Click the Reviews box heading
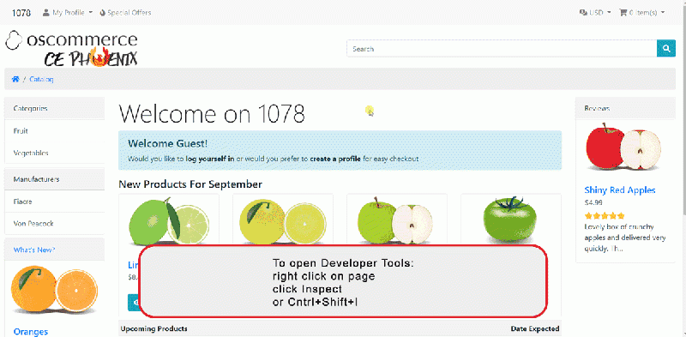The height and width of the screenshot is (337, 686). point(597,108)
